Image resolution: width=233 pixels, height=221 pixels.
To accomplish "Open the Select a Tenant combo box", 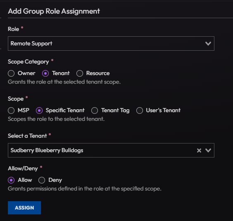I will tap(111, 150).
